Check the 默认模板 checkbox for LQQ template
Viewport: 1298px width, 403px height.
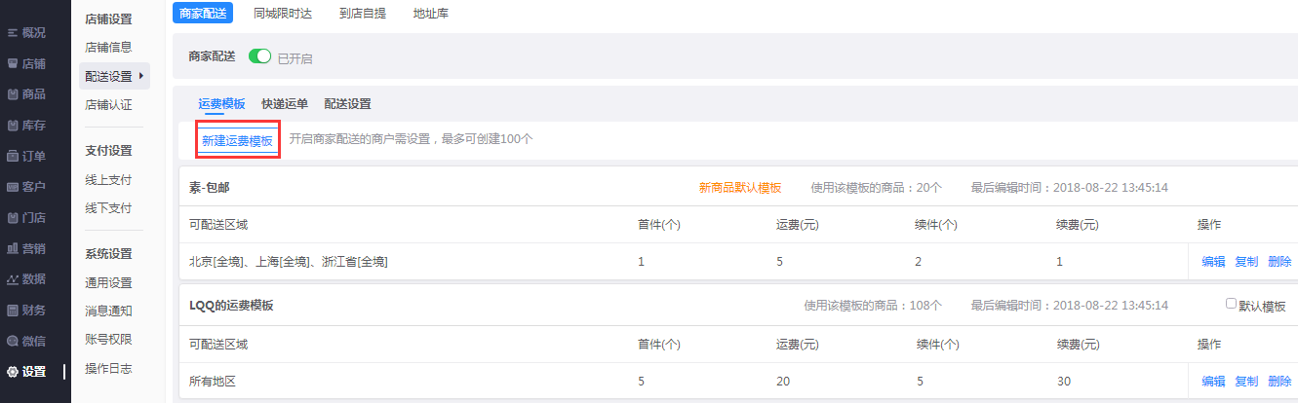coord(1231,304)
